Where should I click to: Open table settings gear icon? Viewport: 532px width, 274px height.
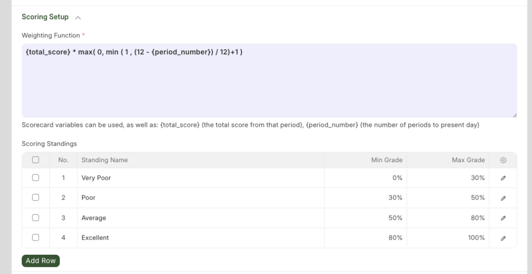pos(503,161)
